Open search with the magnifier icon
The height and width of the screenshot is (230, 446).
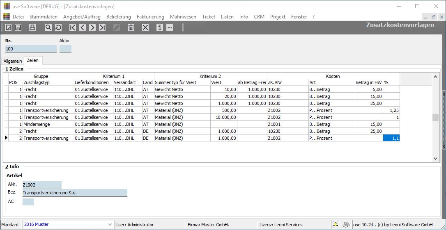pyautogui.click(x=48, y=27)
